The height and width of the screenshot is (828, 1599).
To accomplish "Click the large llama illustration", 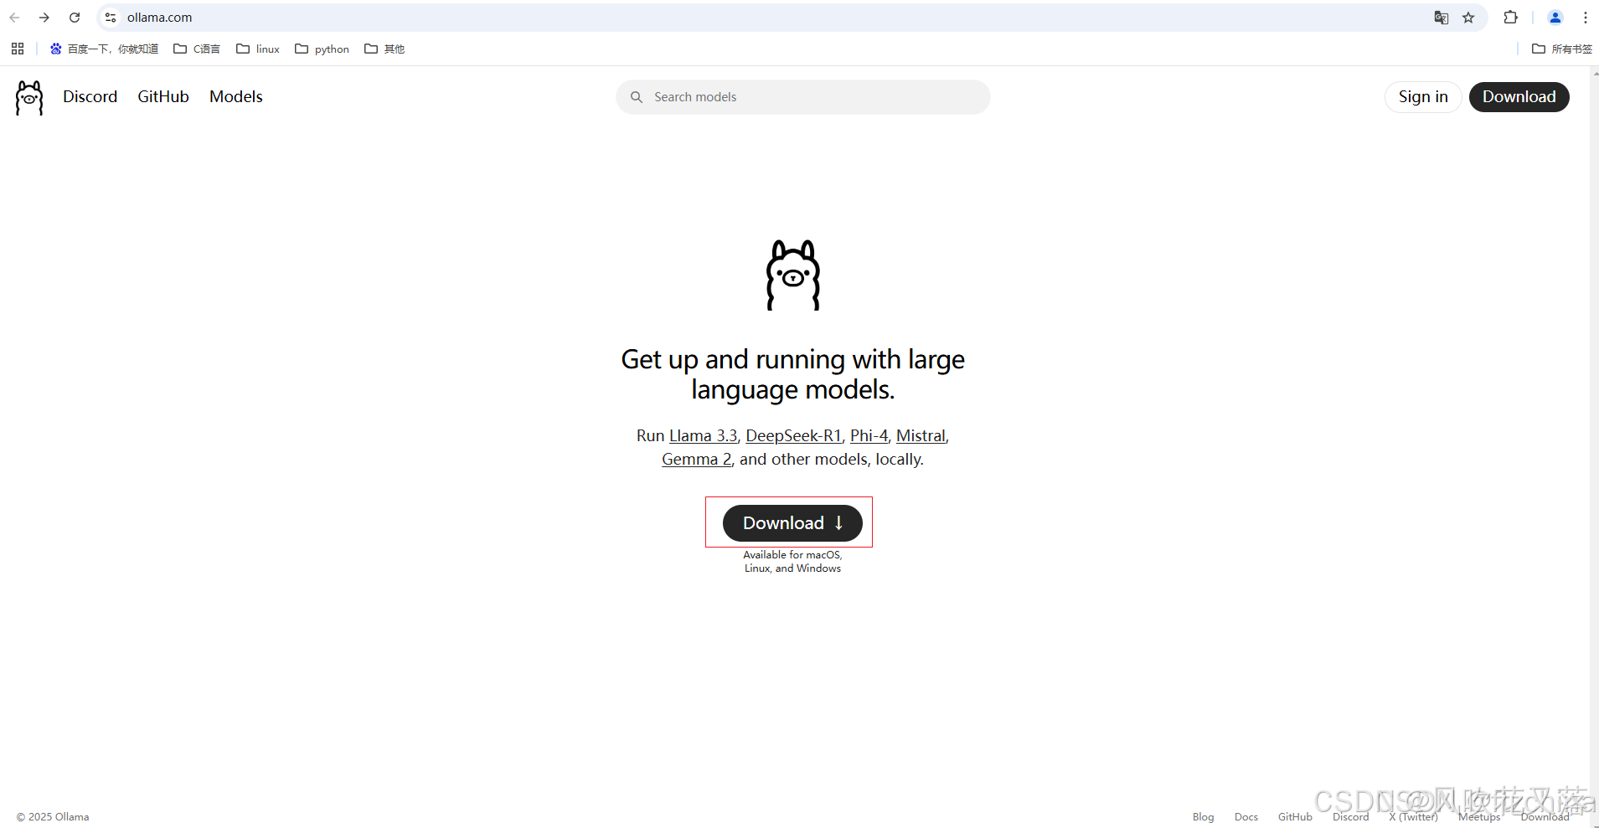I will pos(793,275).
